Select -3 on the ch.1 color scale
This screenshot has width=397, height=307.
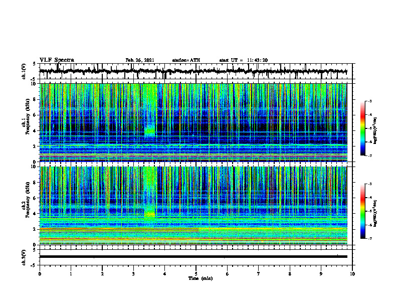point(370,101)
